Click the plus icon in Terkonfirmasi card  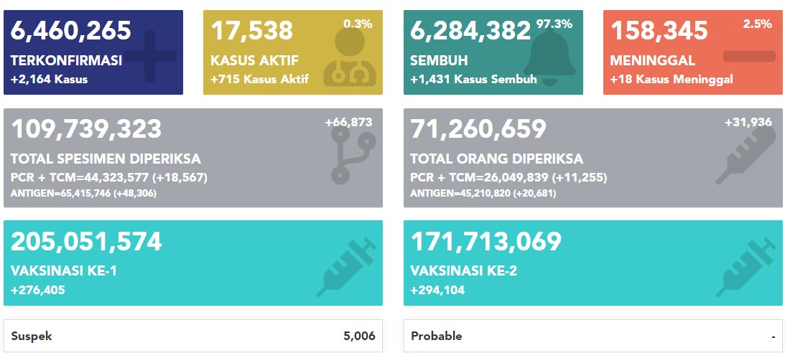pos(150,56)
